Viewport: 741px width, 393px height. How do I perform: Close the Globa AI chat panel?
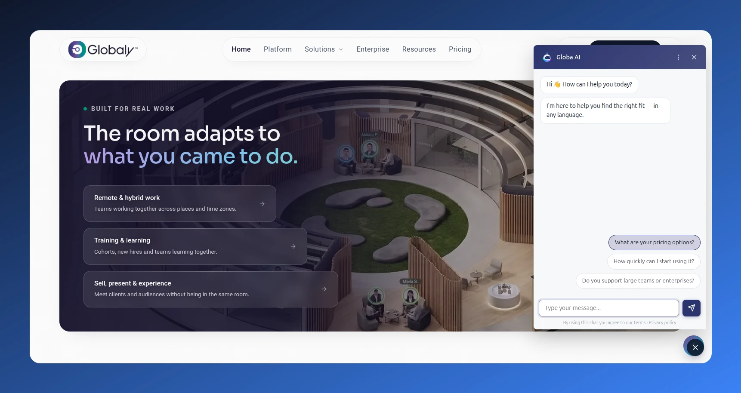pos(694,57)
